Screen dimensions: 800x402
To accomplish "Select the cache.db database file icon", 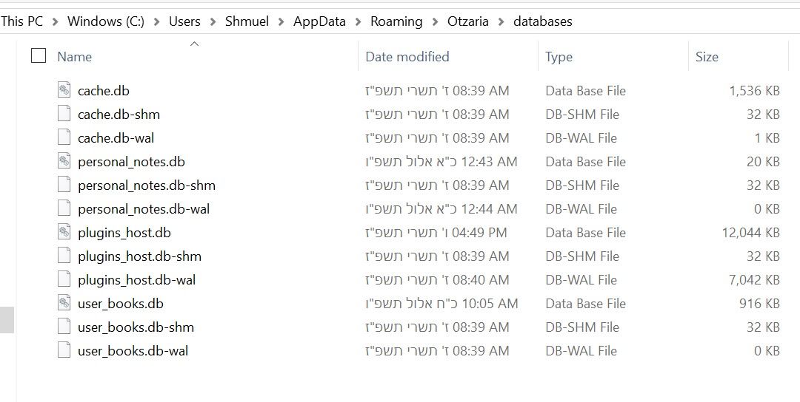I will [x=64, y=90].
